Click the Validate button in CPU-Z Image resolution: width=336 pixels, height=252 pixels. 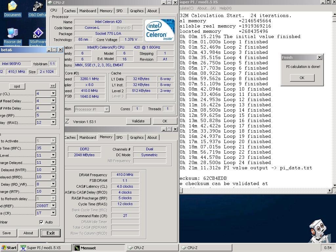(x=138, y=121)
